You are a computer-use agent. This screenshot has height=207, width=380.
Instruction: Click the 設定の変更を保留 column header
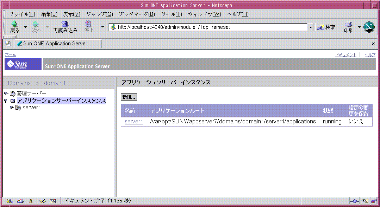click(x=359, y=111)
